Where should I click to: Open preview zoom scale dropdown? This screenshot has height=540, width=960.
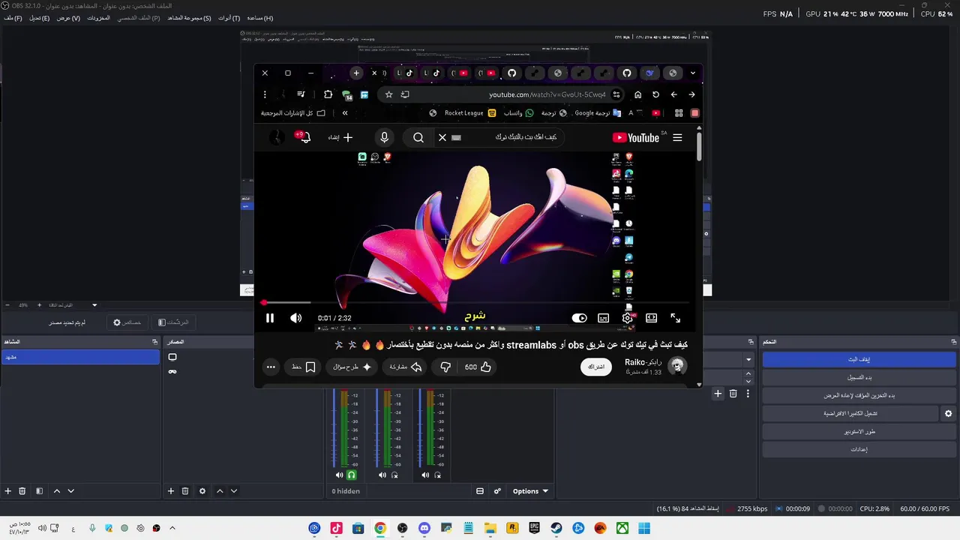pos(94,305)
